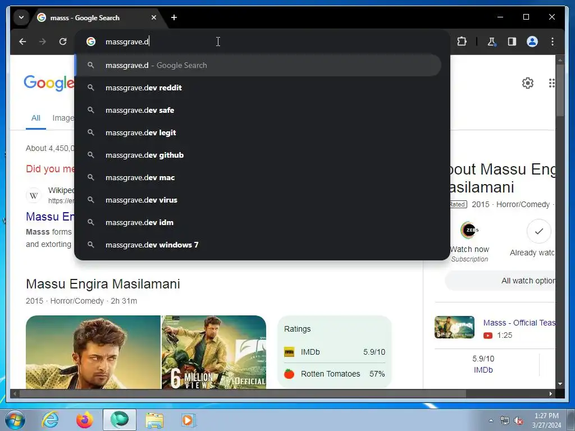The image size is (575, 431).
Task: Click the Rotten Tomatoes 57% rating row
Action: point(335,374)
